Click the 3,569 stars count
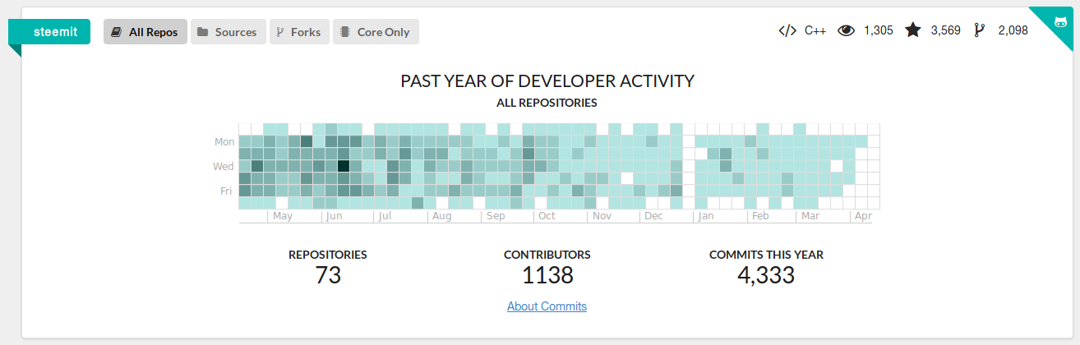This screenshot has height=345, width=1080. (x=946, y=30)
